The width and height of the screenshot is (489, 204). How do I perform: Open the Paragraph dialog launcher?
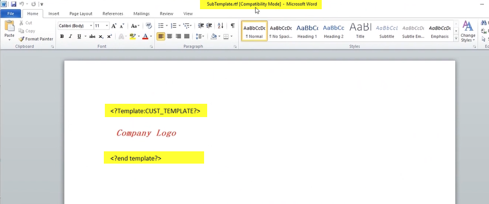coord(235,47)
